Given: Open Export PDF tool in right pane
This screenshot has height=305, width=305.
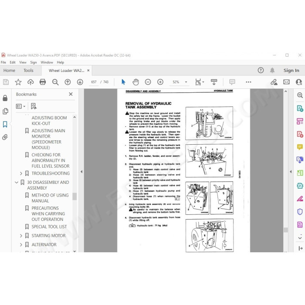Looking at the screenshot, I should point(300,108).
